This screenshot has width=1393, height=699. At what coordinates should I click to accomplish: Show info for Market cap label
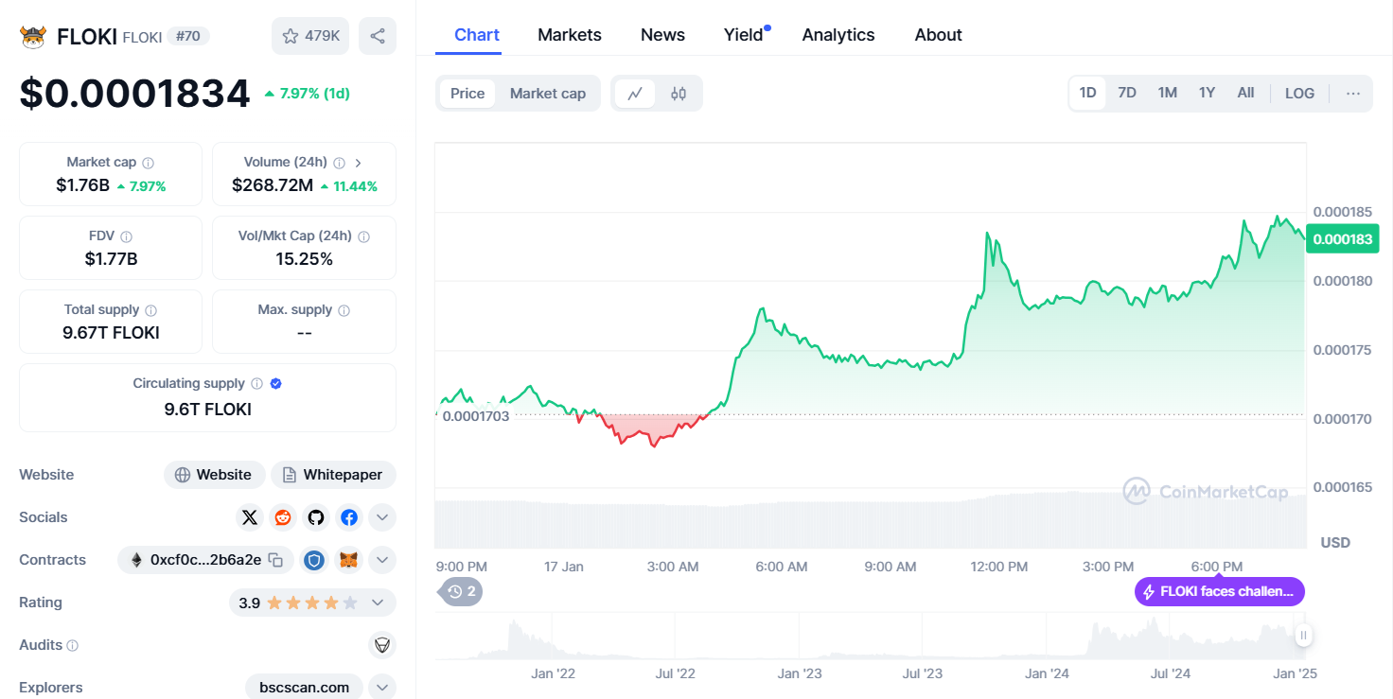coord(149,163)
